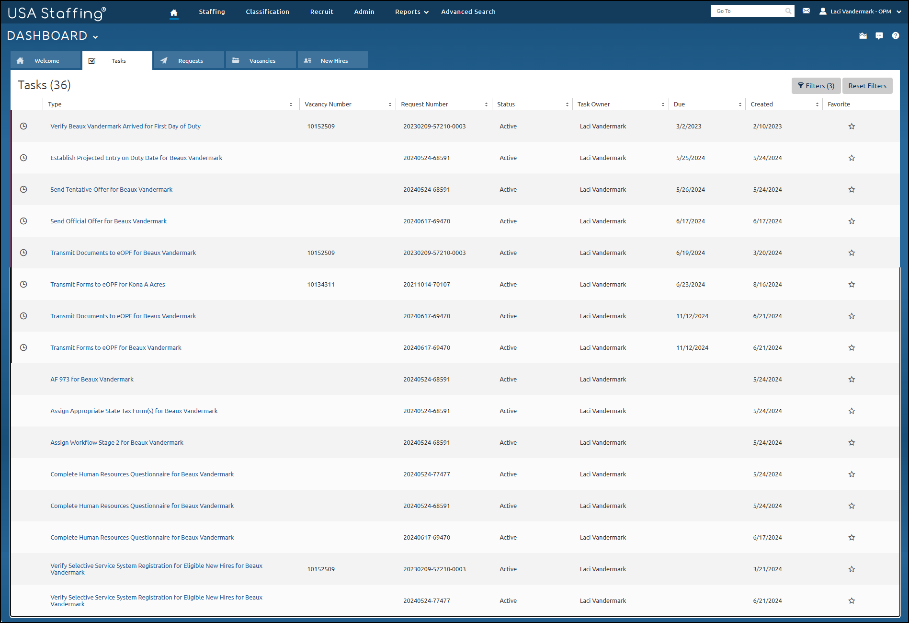Click the help question mark icon
Screen dimensions: 909x623
click(x=896, y=35)
